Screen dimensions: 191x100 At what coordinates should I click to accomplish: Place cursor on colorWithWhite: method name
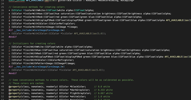point(36,10)
